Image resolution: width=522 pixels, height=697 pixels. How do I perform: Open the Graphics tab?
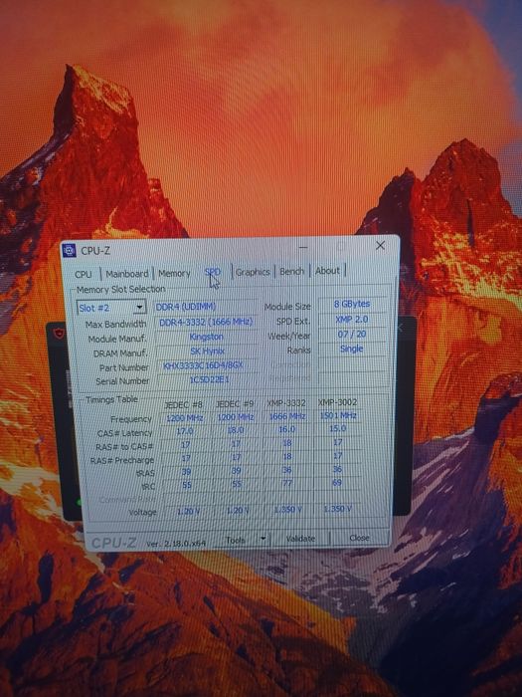(x=253, y=272)
